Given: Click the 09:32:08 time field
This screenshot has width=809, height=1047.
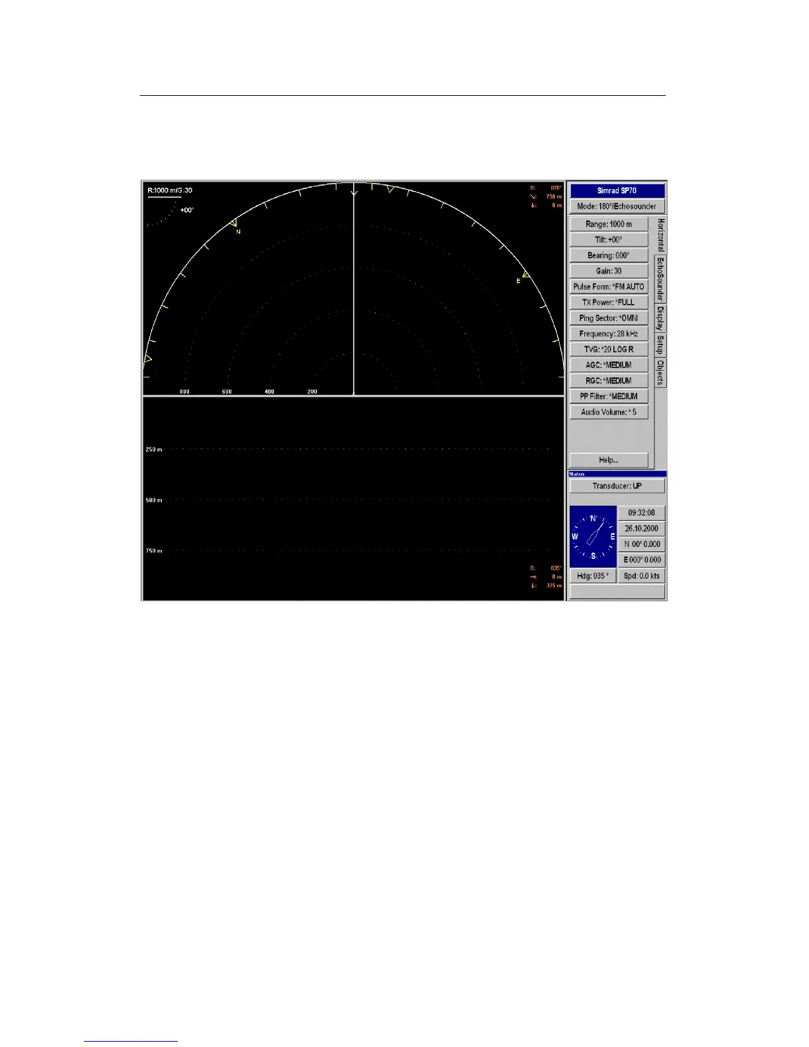Looking at the screenshot, I should coord(641,513).
